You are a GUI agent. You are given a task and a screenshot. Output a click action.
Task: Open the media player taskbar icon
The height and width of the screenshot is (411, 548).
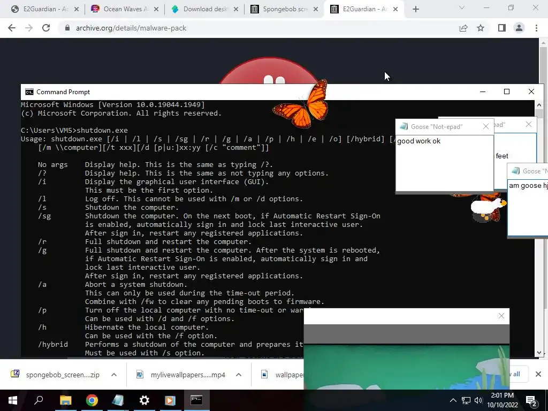pos(170,400)
